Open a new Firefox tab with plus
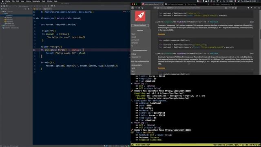Image resolution: width=261 pixels, height=147 pixels. point(235,4)
